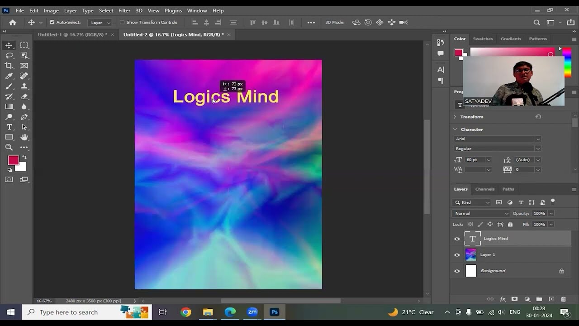Toggle lock position

click(x=490, y=225)
